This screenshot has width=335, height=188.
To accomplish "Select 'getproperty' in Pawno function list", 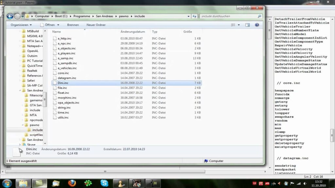I will [x=286, y=135].
